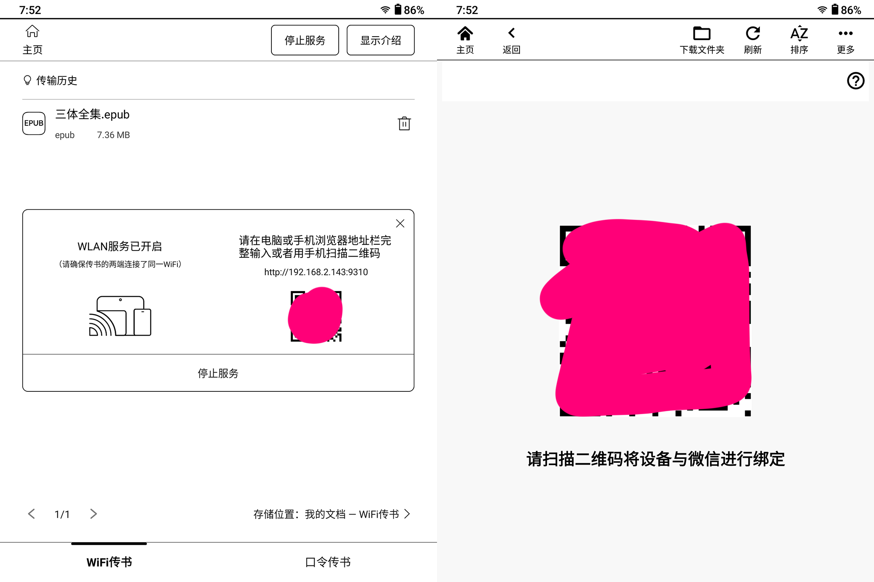Click the next page arrow
Viewport: 874px width, 582px height.
[x=93, y=514]
